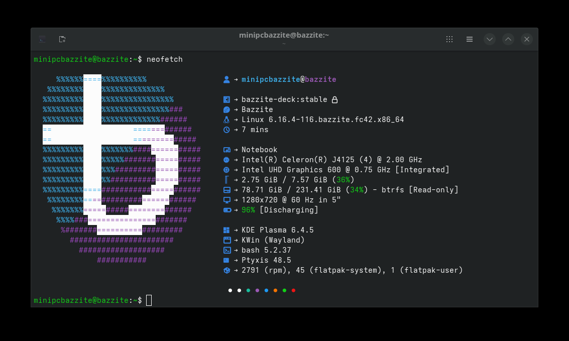The width and height of the screenshot is (569, 341).
Task: Close the terminal window
Action: coord(527,39)
